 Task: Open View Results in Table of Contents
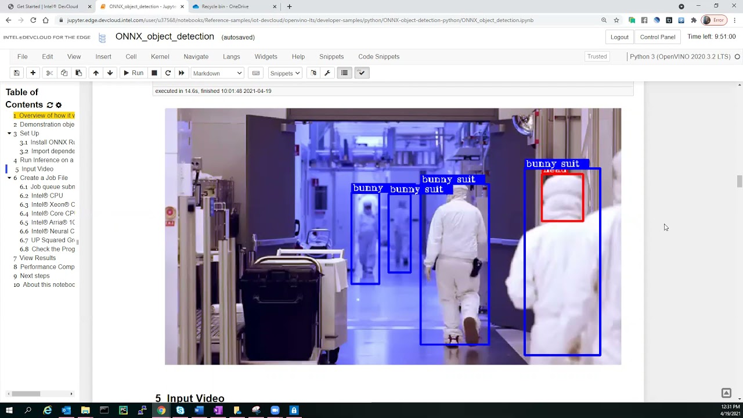[x=38, y=258]
